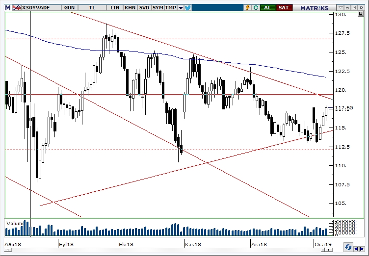This screenshot has width=369, height=256.
Task: Open the KHN menu item
Action: 130,8
